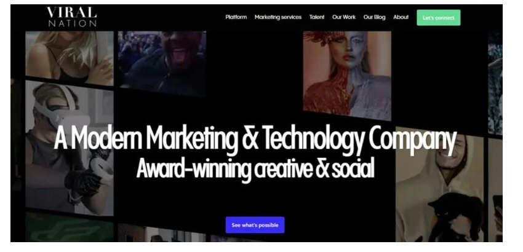Open the red and silver painted face thumbnail
Image resolution: width=523 pixels, height=252 pixels.
coord(347,76)
